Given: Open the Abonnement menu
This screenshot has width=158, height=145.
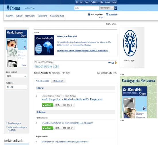Looking at the screenshot, I should click(30, 16).
